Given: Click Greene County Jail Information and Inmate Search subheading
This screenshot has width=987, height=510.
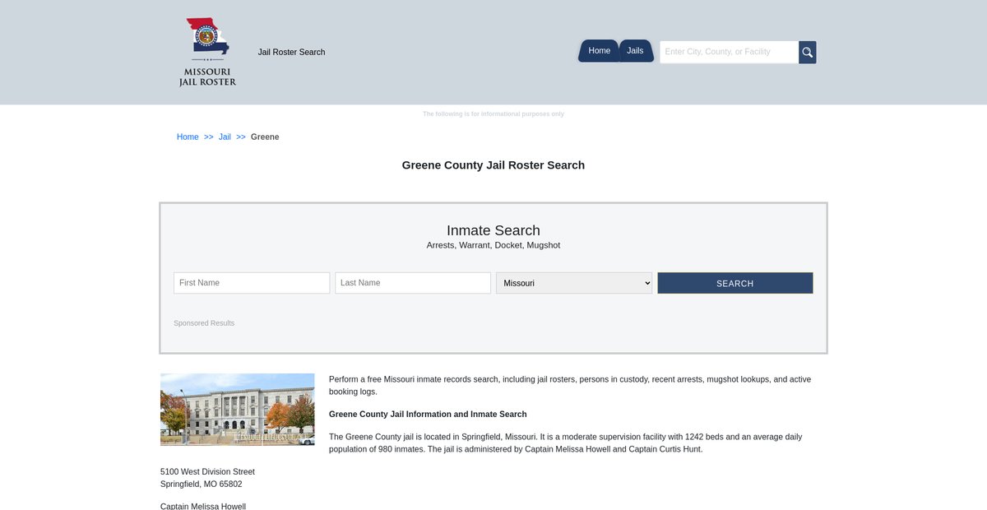Looking at the screenshot, I should coord(428,415).
